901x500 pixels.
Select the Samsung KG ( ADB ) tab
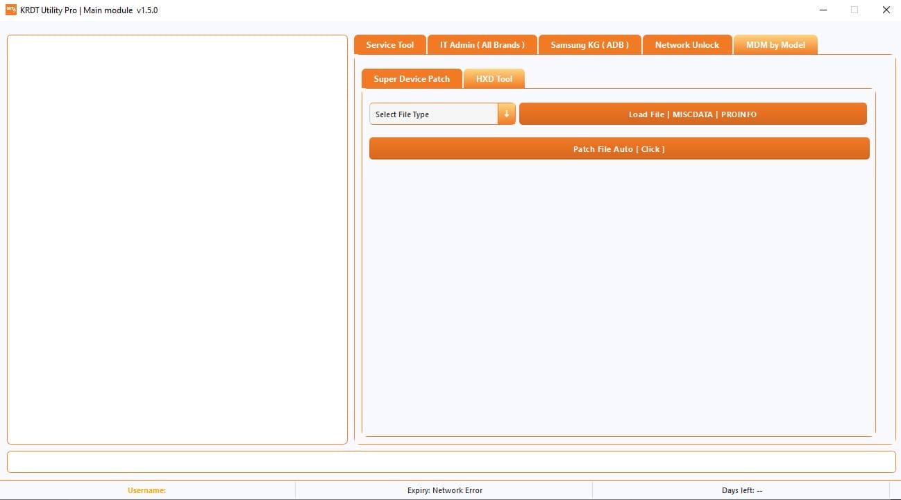(589, 44)
